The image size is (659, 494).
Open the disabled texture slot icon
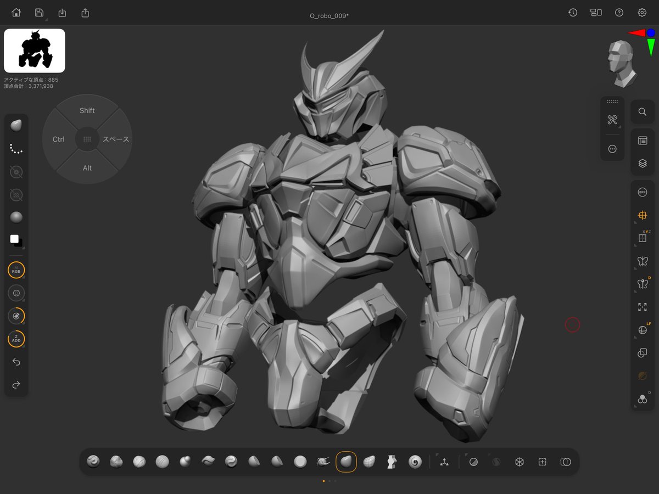pyautogui.click(x=16, y=195)
